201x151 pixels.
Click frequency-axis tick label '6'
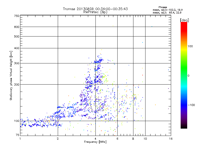coord(117,139)
